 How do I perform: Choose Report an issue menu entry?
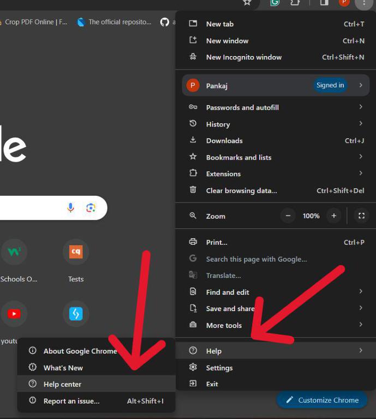point(97,401)
